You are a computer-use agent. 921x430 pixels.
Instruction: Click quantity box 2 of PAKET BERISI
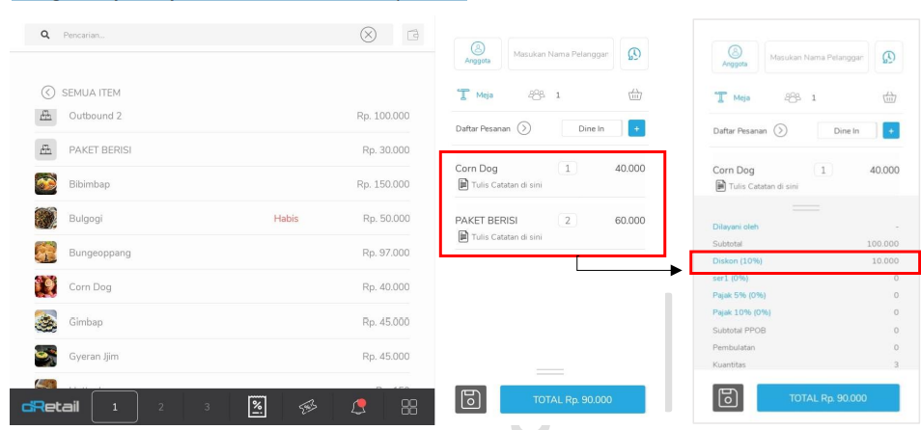[x=569, y=220]
